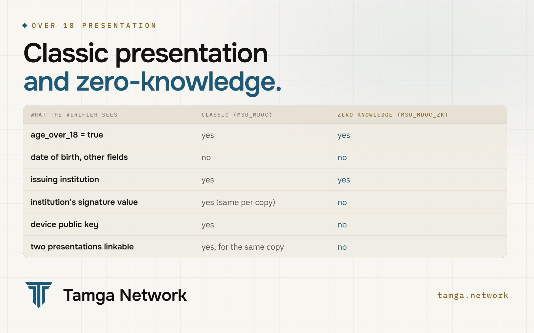The image size is (534, 333).
Task: Select the 'two presentations linkable' row label
Action: click(x=82, y=247)
